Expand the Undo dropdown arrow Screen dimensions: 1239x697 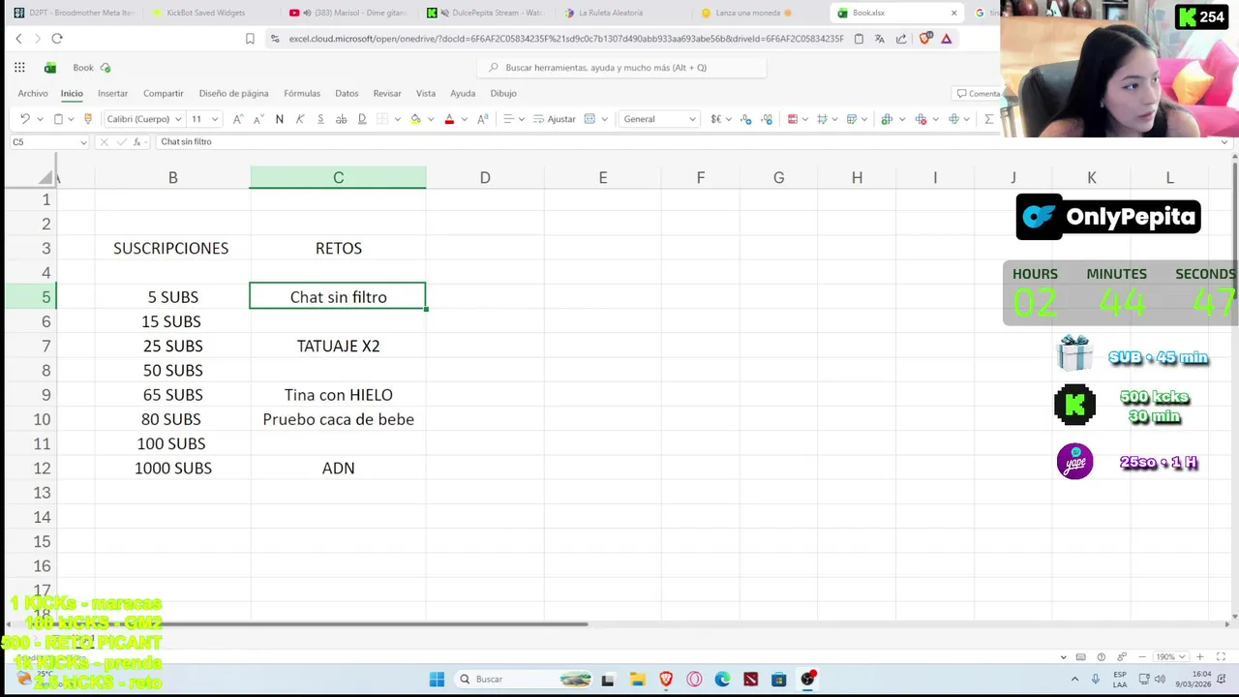(40, 119)
